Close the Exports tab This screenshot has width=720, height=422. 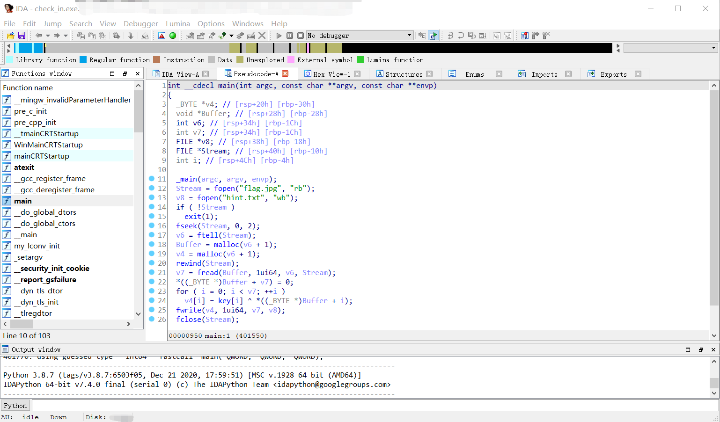point(638,74)
